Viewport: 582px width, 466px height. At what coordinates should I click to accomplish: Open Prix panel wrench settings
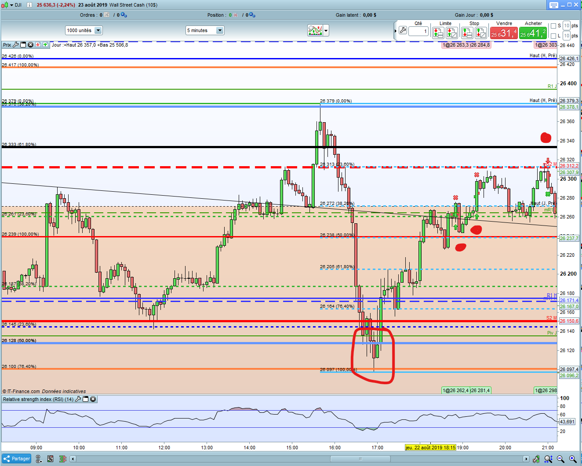pyautogui.click(x=16, y=45)
